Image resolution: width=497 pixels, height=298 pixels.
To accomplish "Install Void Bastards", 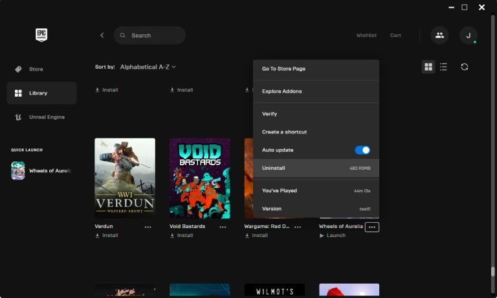I will 181,235.
